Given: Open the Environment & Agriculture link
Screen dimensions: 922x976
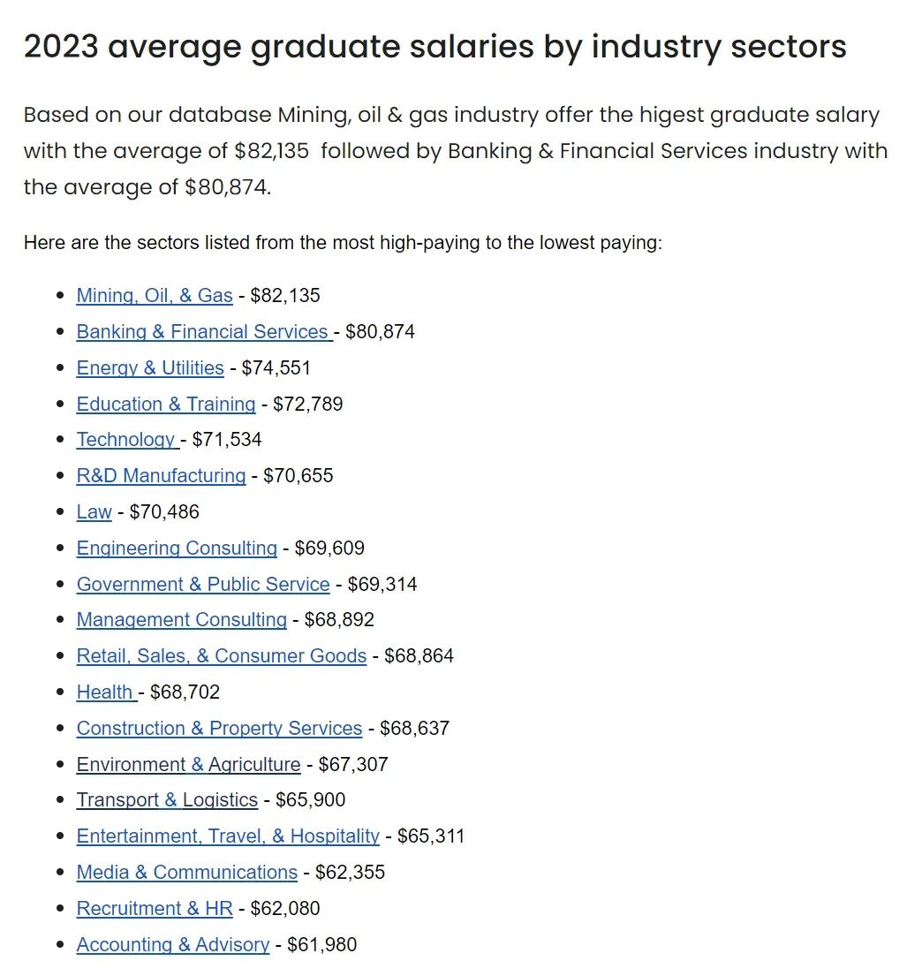Looking at the screenshot, I should pyautogui.click(x=189, y=764).
